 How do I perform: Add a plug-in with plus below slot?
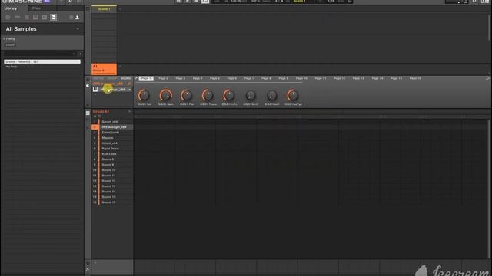[x=95, y=94]
